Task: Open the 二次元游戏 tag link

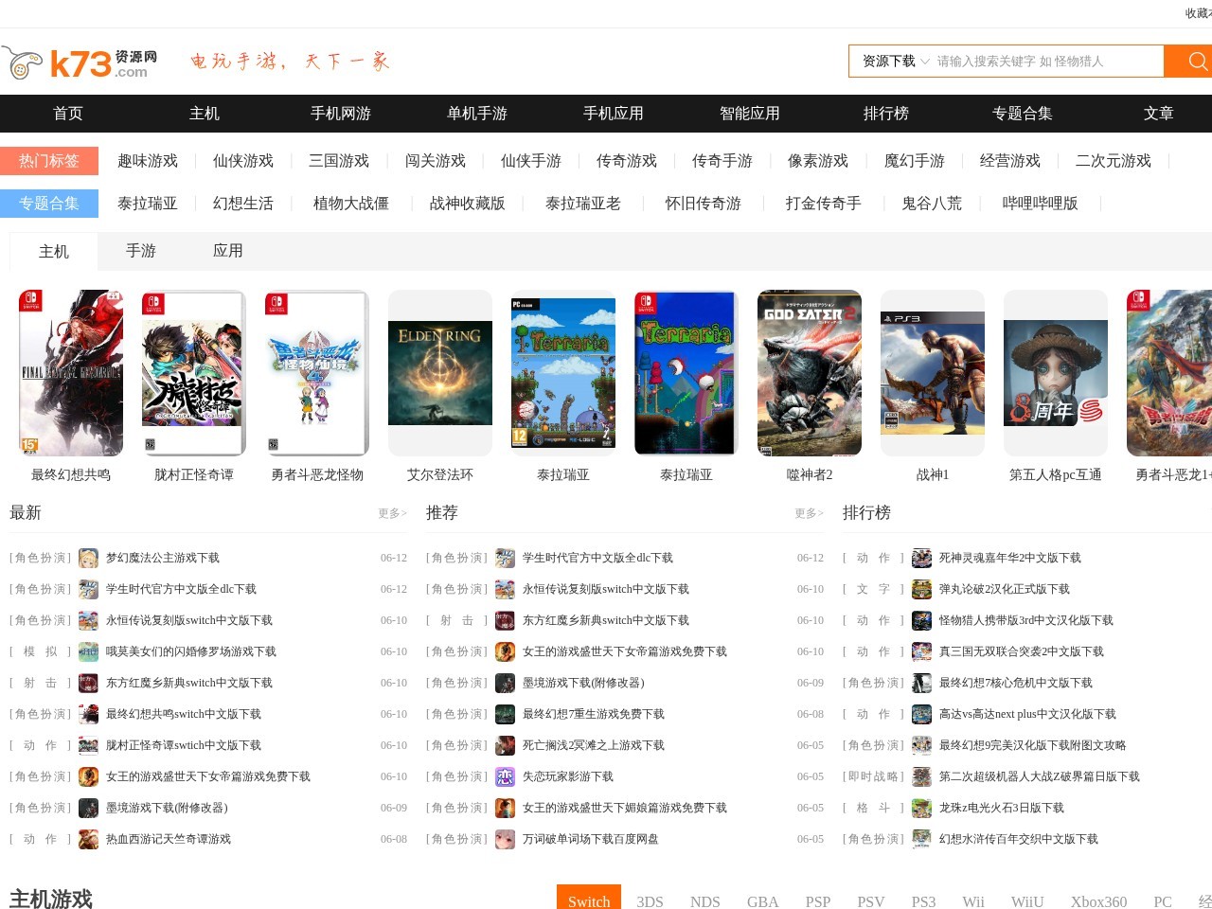Action: coord(1114,161)
